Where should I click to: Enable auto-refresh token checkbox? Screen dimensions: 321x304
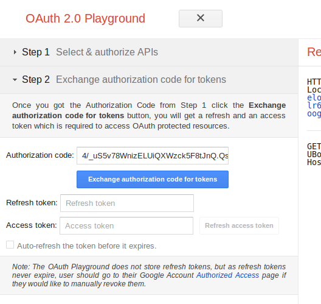point(10,245)
